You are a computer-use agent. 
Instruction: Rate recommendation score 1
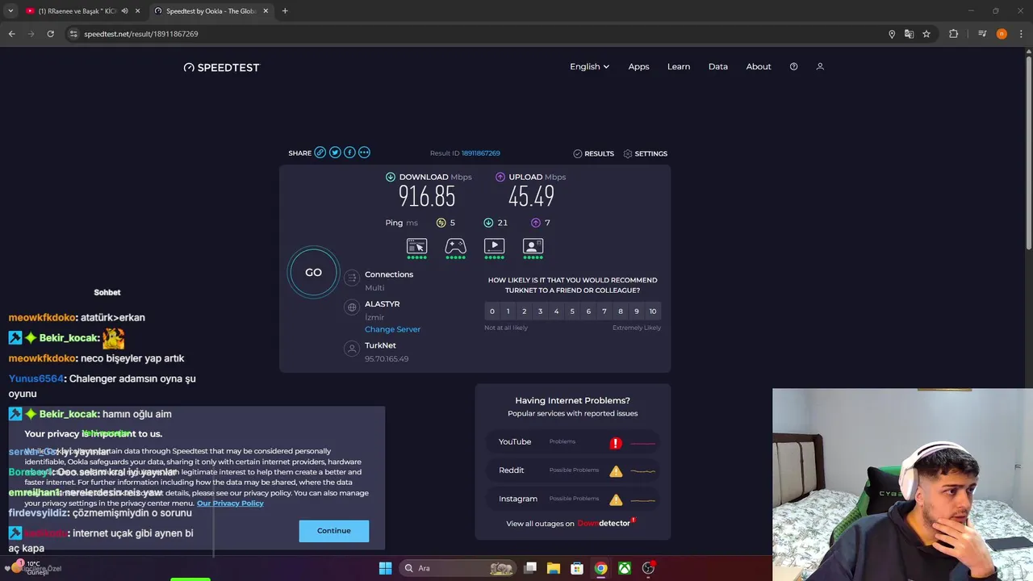click(508, 311)
